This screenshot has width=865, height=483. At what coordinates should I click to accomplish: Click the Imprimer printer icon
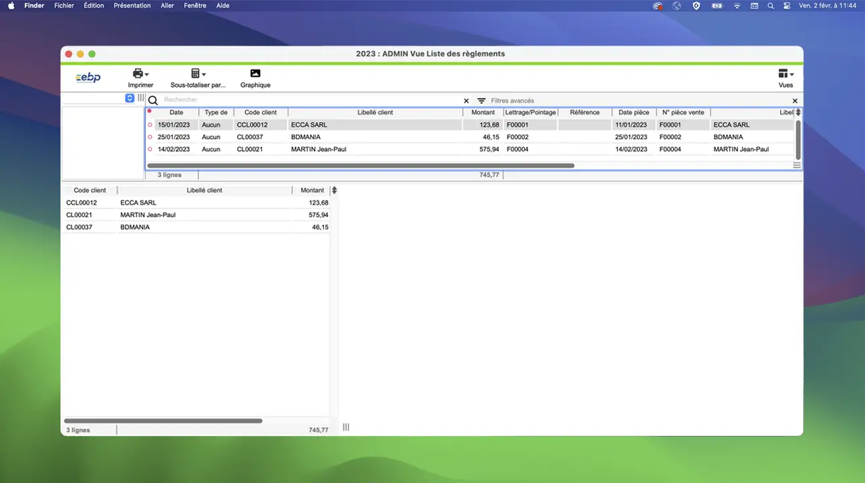(x=138, y=74)
